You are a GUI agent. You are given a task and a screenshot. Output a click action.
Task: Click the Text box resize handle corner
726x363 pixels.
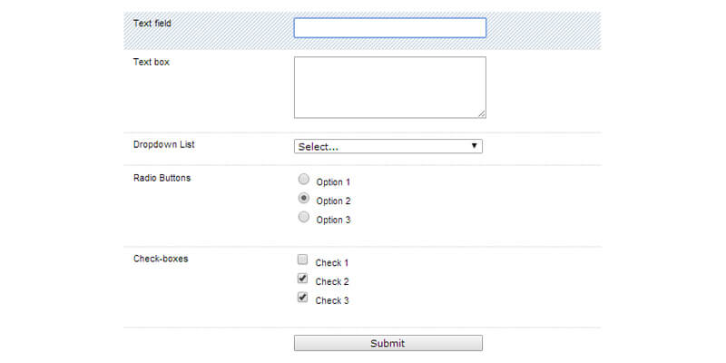pyautogui.click(x=482, y=113)
